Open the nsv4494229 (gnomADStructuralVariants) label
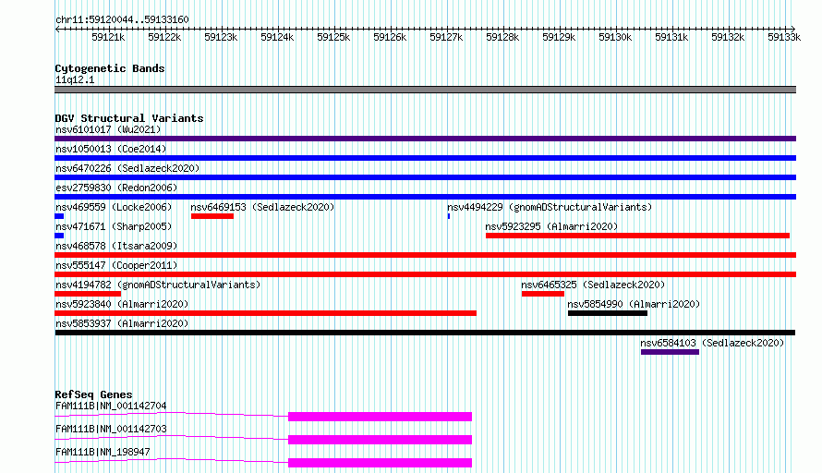 550,207
